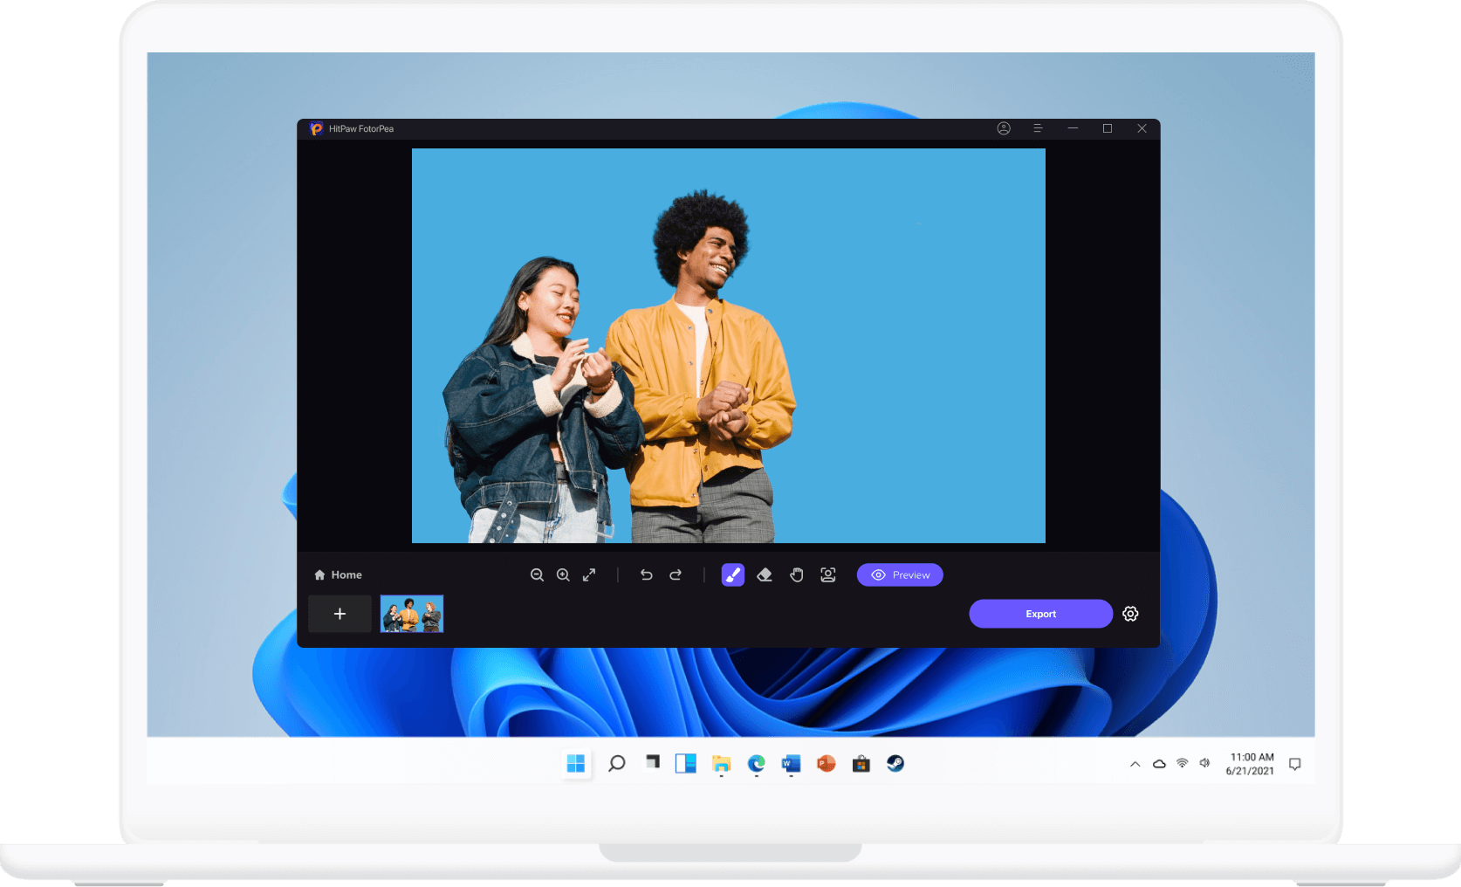Viewport: 1461px width, 887px height.
Task: Click the Export button
Action: tap(1040, 614)
